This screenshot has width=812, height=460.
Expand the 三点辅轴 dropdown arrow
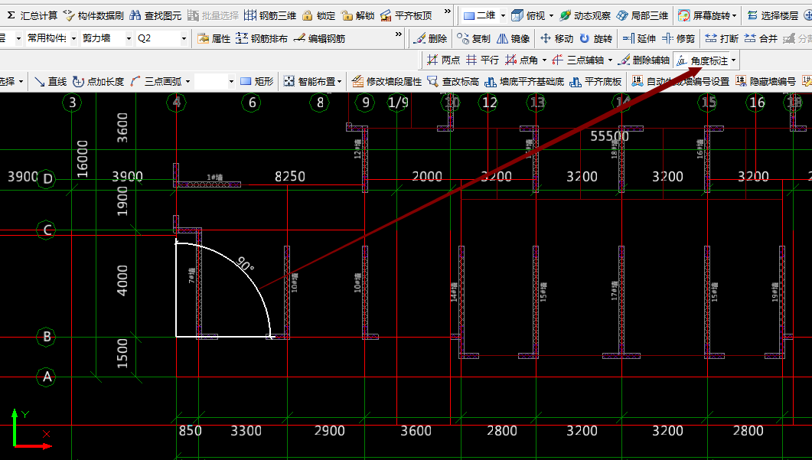609,60
